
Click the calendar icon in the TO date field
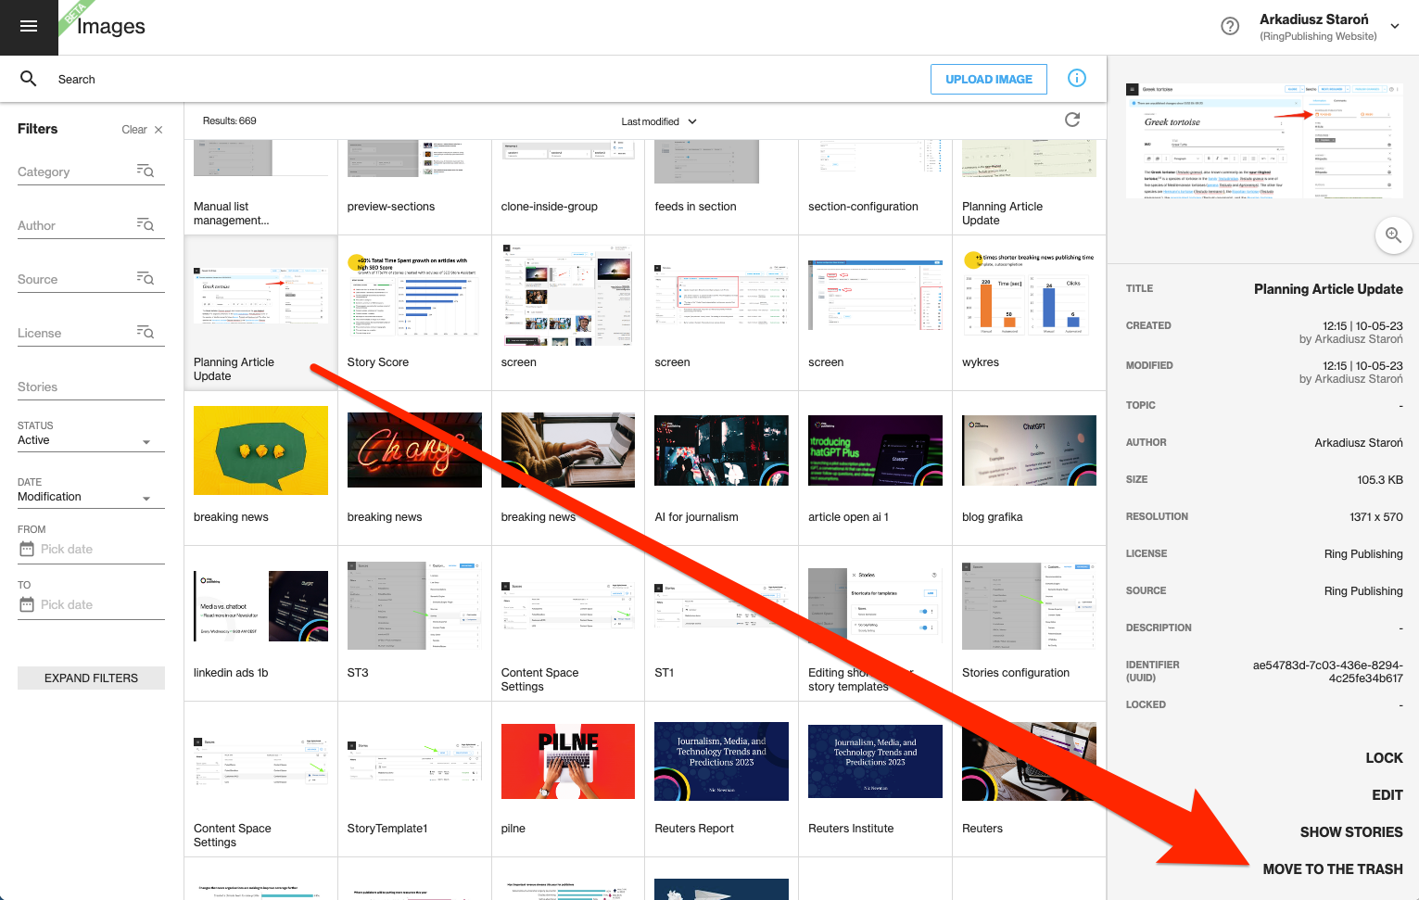pyautogui.click(x=27, y=604)
